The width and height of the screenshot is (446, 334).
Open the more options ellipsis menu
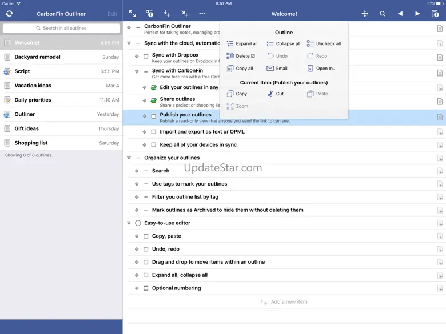(x=202, y=13)
